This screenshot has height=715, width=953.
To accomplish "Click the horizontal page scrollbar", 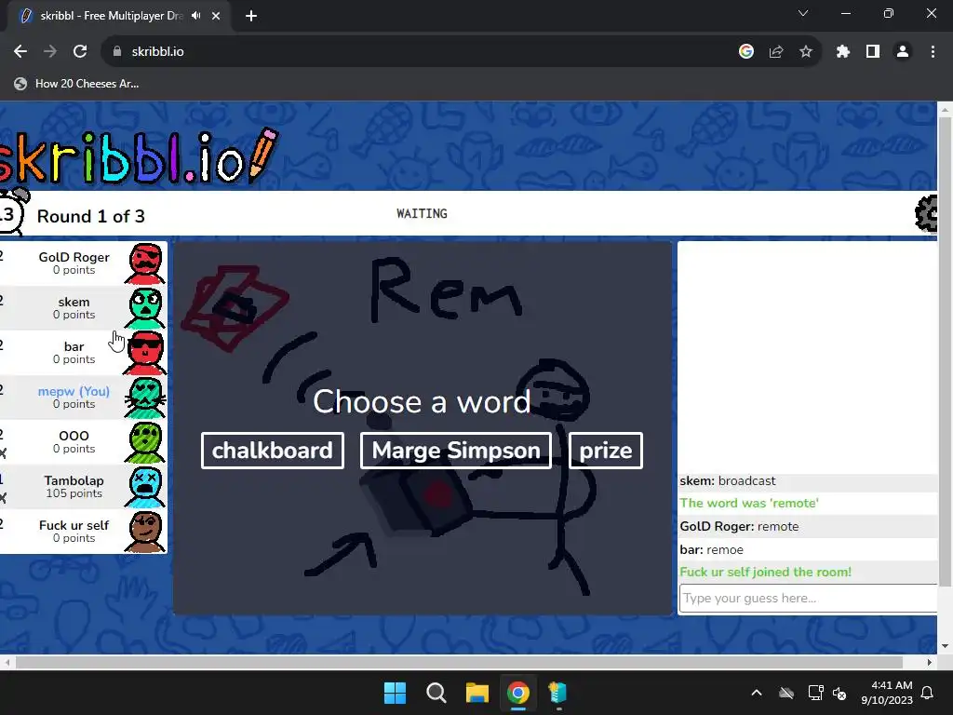I will 459,662.
